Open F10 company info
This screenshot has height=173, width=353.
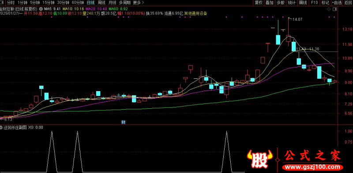tap(314, 3)
